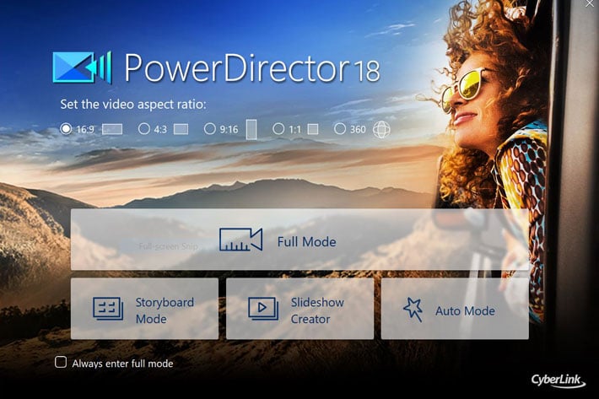
Task: Click the 16:9 widescreen rectangle icon
Action: click(112, 129)
